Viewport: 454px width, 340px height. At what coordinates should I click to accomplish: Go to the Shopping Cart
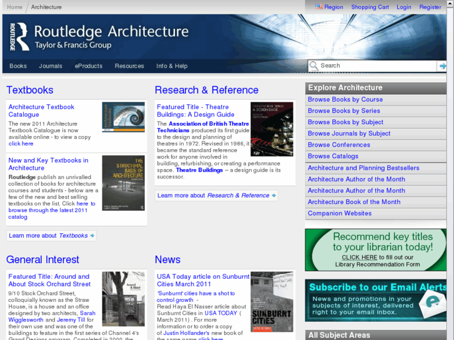370,7
